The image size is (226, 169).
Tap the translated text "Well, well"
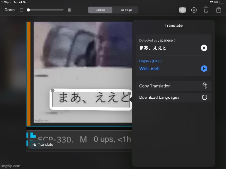149,69
